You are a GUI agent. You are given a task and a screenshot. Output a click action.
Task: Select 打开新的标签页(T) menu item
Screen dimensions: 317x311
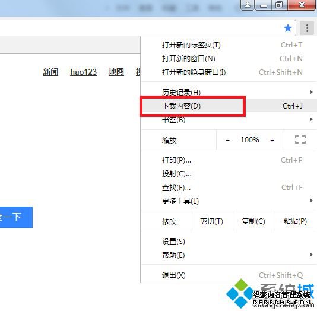[229, 45]
